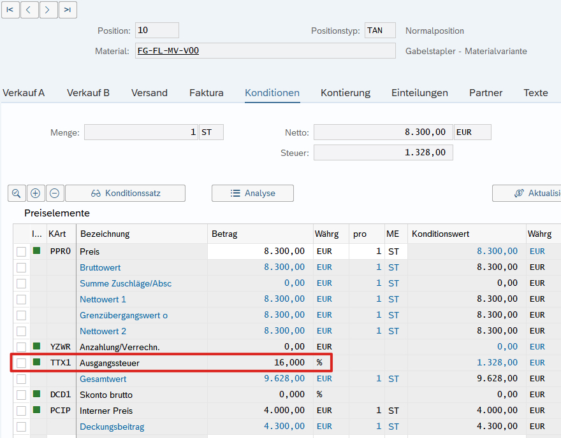Check the Nettowert 1 row checkbox
Screen dimensions: 561x438
click(x=22, y=299)
